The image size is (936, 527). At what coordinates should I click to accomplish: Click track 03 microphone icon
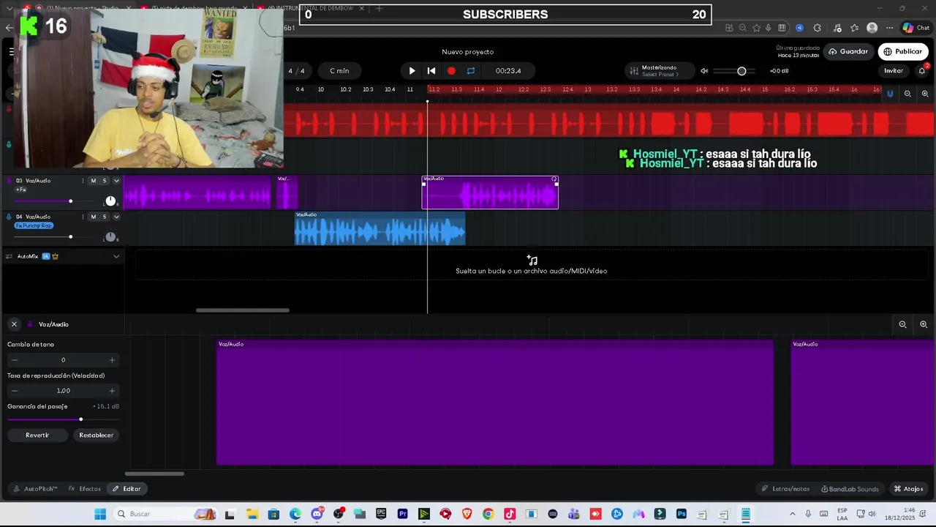point(9,181)
